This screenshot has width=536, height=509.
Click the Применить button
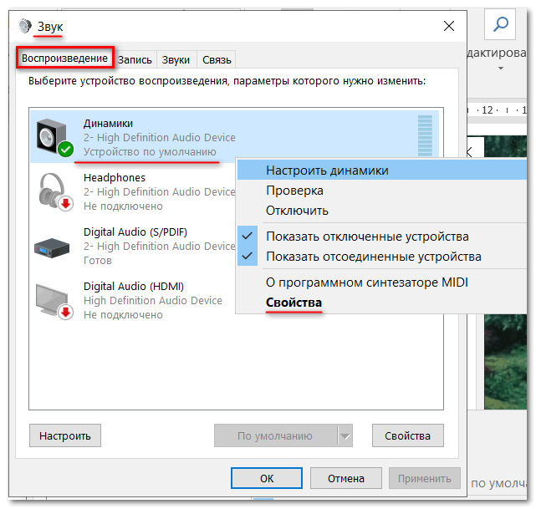pos(425,478)
